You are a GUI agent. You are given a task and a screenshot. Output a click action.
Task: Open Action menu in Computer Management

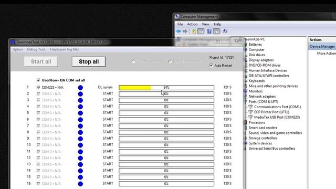click(x=192, y=24)
